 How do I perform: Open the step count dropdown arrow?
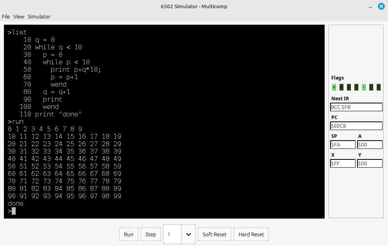[x=188, y=234]
